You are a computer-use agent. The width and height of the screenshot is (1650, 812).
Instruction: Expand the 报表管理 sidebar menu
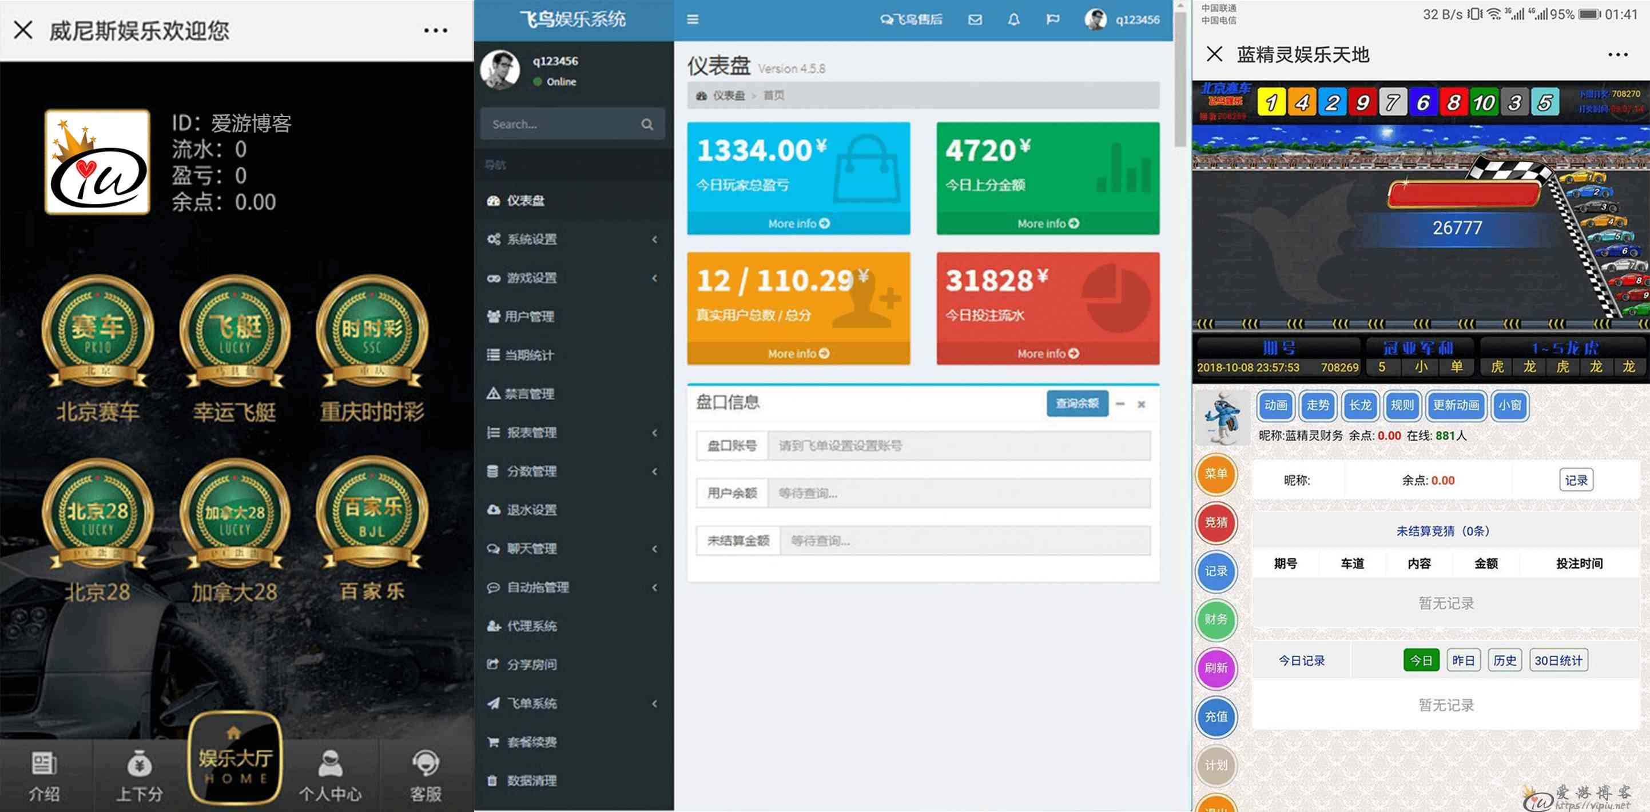[572, 433]
